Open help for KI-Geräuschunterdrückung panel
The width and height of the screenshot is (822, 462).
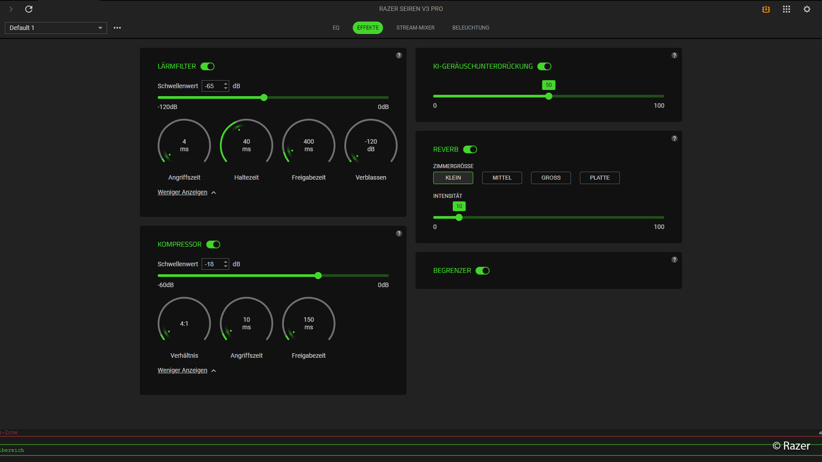point(674,55)
